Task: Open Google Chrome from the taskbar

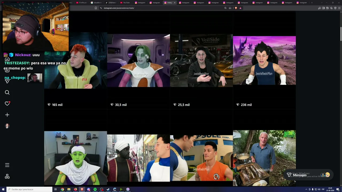Action: [62, 189]
